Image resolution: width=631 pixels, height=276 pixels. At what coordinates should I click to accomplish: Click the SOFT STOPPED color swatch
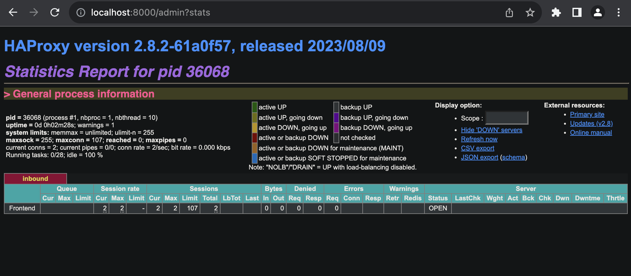pos(255,158)
